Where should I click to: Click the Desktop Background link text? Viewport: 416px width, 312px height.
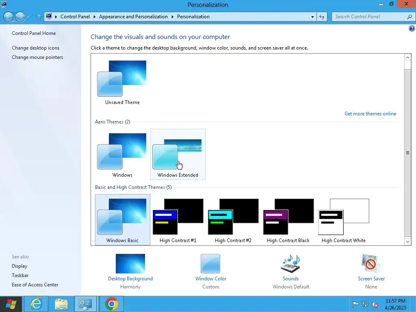click(130, 279)
